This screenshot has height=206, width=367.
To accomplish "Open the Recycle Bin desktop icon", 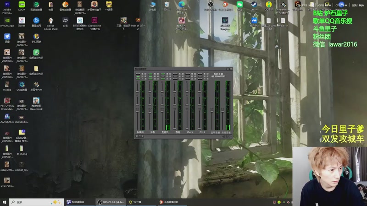I will pyautogui.click(x=167, y=6).
